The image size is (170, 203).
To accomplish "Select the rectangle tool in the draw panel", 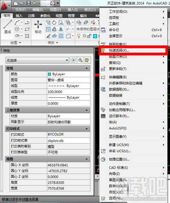I will pyautogui.click(x=27, y=29).
